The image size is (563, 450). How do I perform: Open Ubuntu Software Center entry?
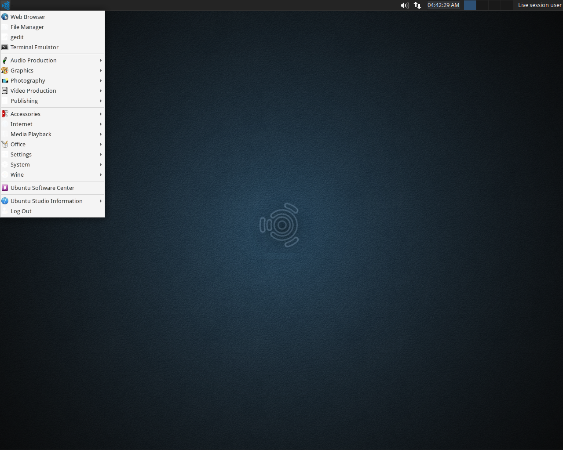[52, 188]
